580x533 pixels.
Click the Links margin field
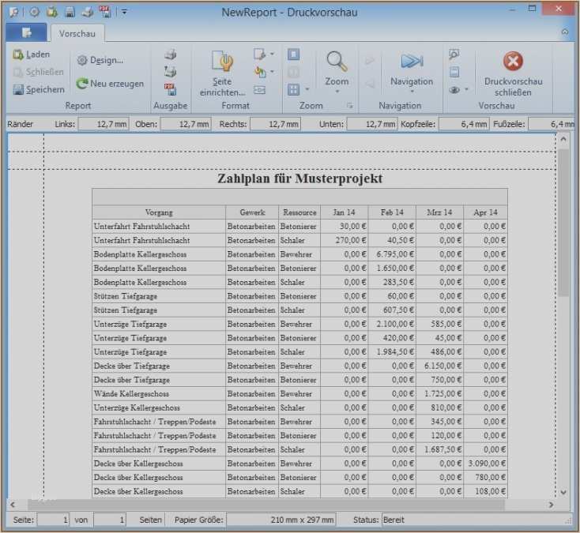point(104,124)
